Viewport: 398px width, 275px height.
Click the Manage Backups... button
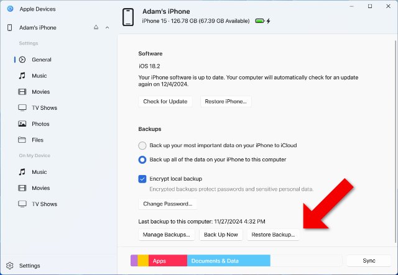coord(167,235)
